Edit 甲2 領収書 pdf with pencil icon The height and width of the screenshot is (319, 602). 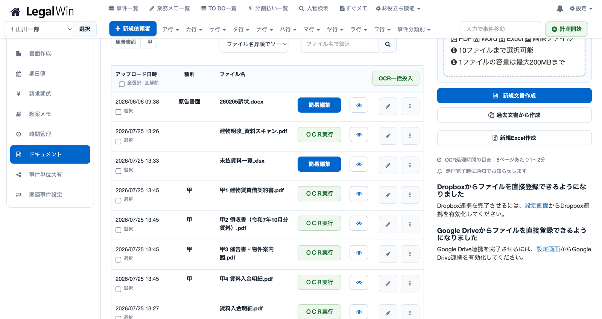pos(388,224)
